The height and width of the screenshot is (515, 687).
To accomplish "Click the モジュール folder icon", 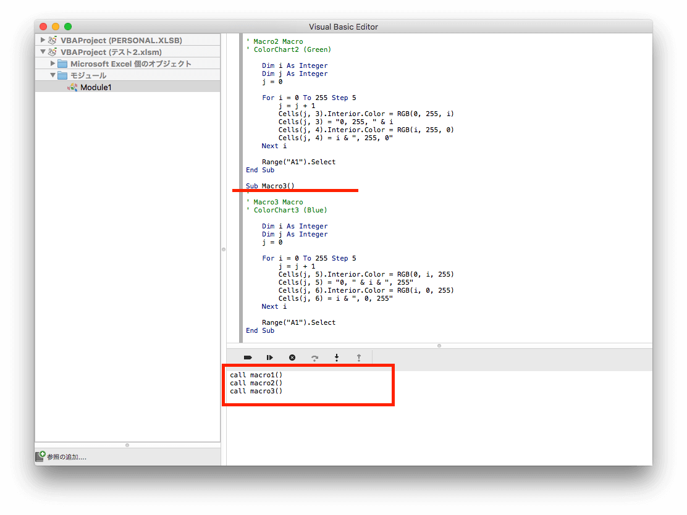I will click(62, 75).
